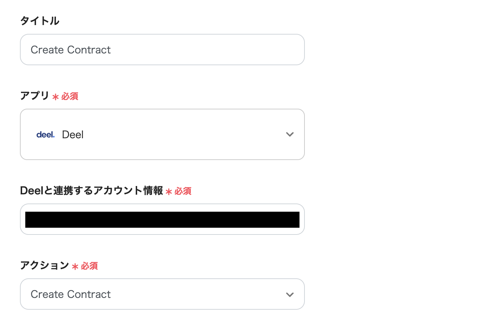
Task: Click the Deelと連携するアカウント情報 label
Action: pyautogui.click(x=92, y=191)
